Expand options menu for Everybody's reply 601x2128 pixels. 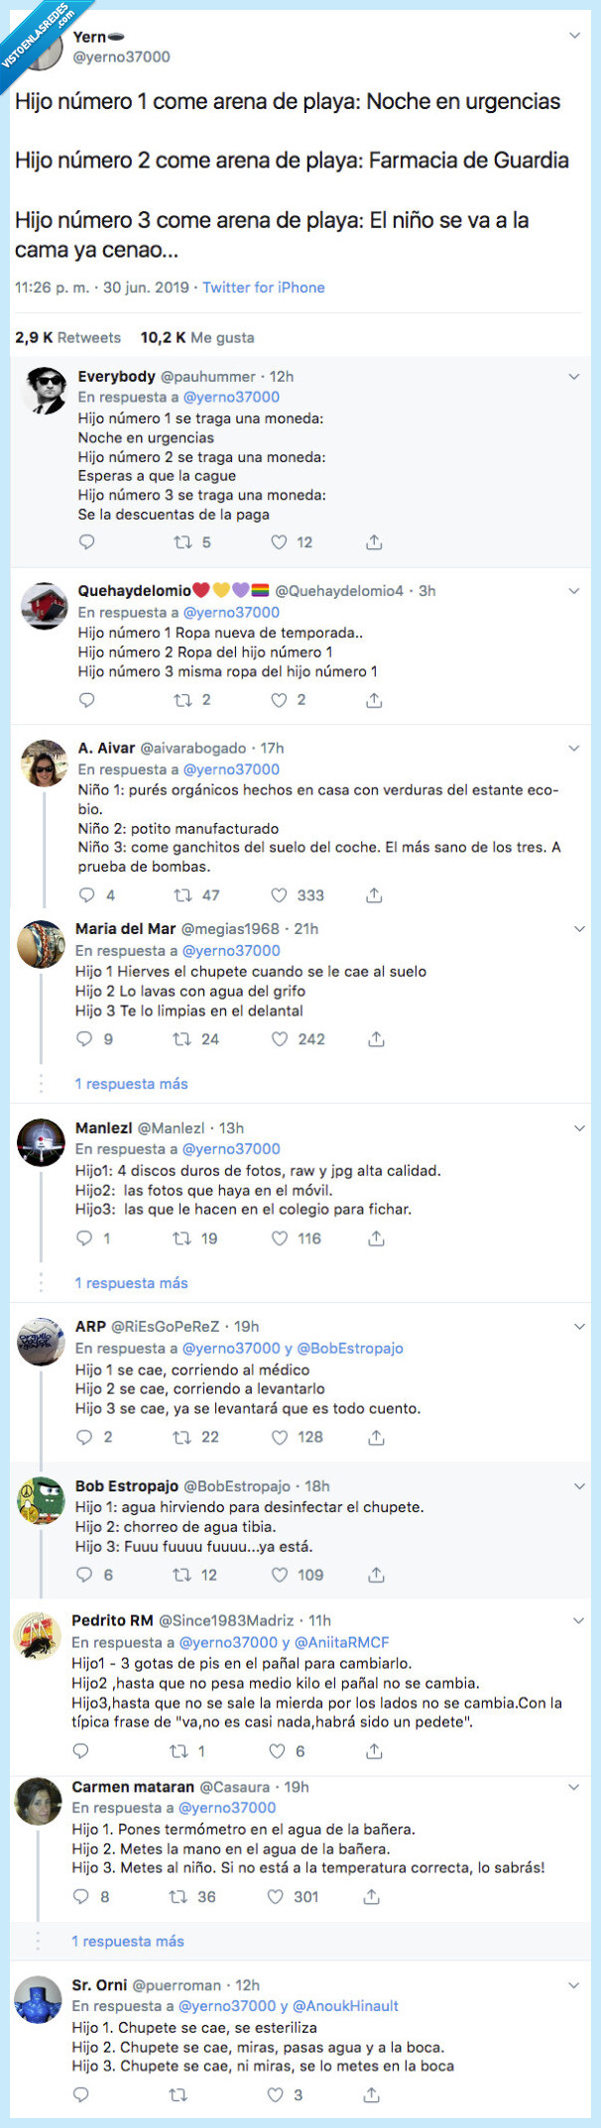575,377
